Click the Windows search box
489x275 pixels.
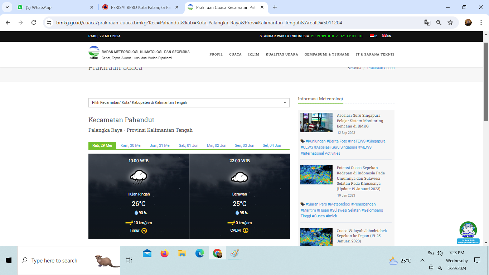[69, 260]
